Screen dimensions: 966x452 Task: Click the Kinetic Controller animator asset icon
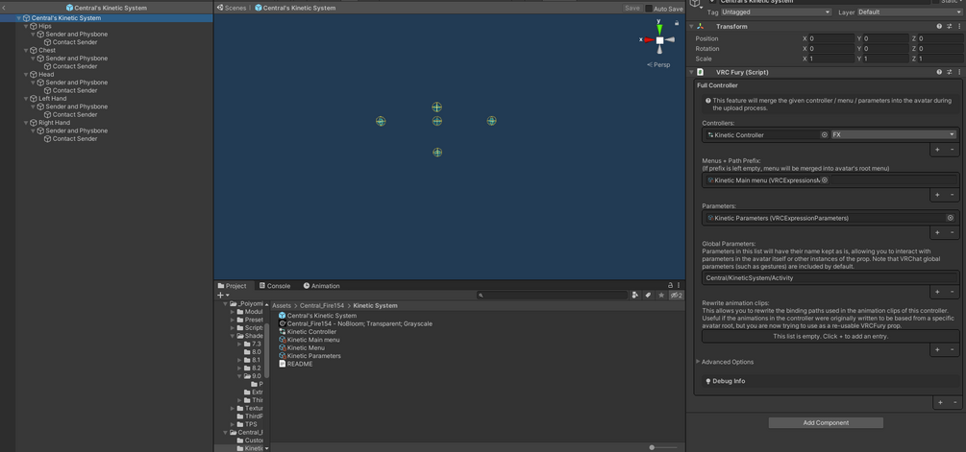283,331
